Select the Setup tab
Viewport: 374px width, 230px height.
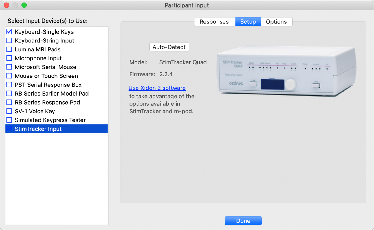[248, 21]
